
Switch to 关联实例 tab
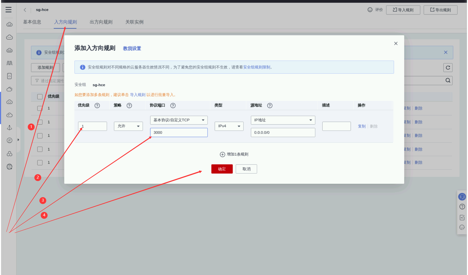[135, 22]
